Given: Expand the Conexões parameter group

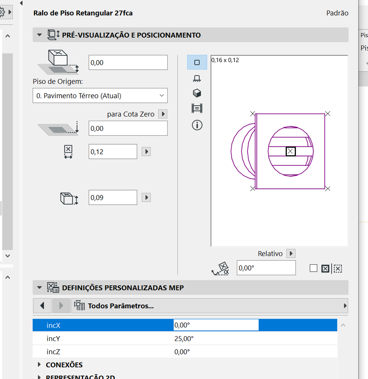Looking at the screenshot, I should pos(39,365).
